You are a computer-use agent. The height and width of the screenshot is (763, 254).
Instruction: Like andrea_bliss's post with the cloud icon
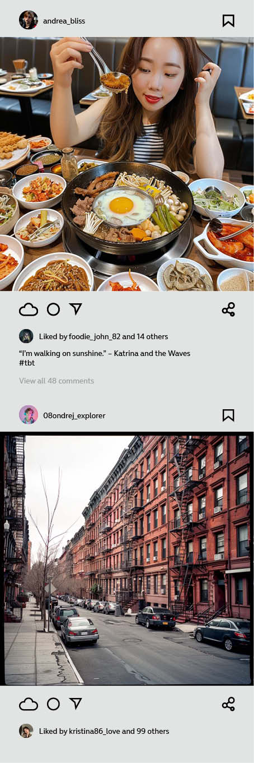pyautogui.click(x=29, y=309)
